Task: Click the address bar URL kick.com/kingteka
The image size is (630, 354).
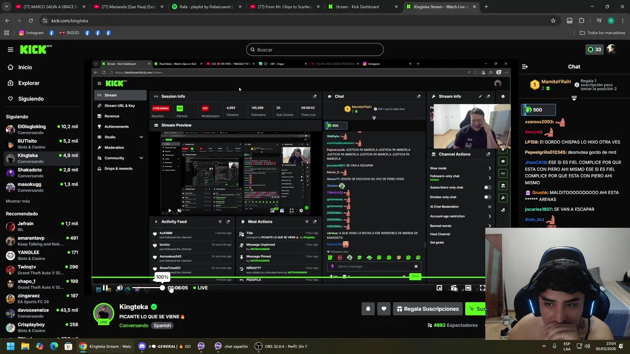Action: (x=70, y=21)
